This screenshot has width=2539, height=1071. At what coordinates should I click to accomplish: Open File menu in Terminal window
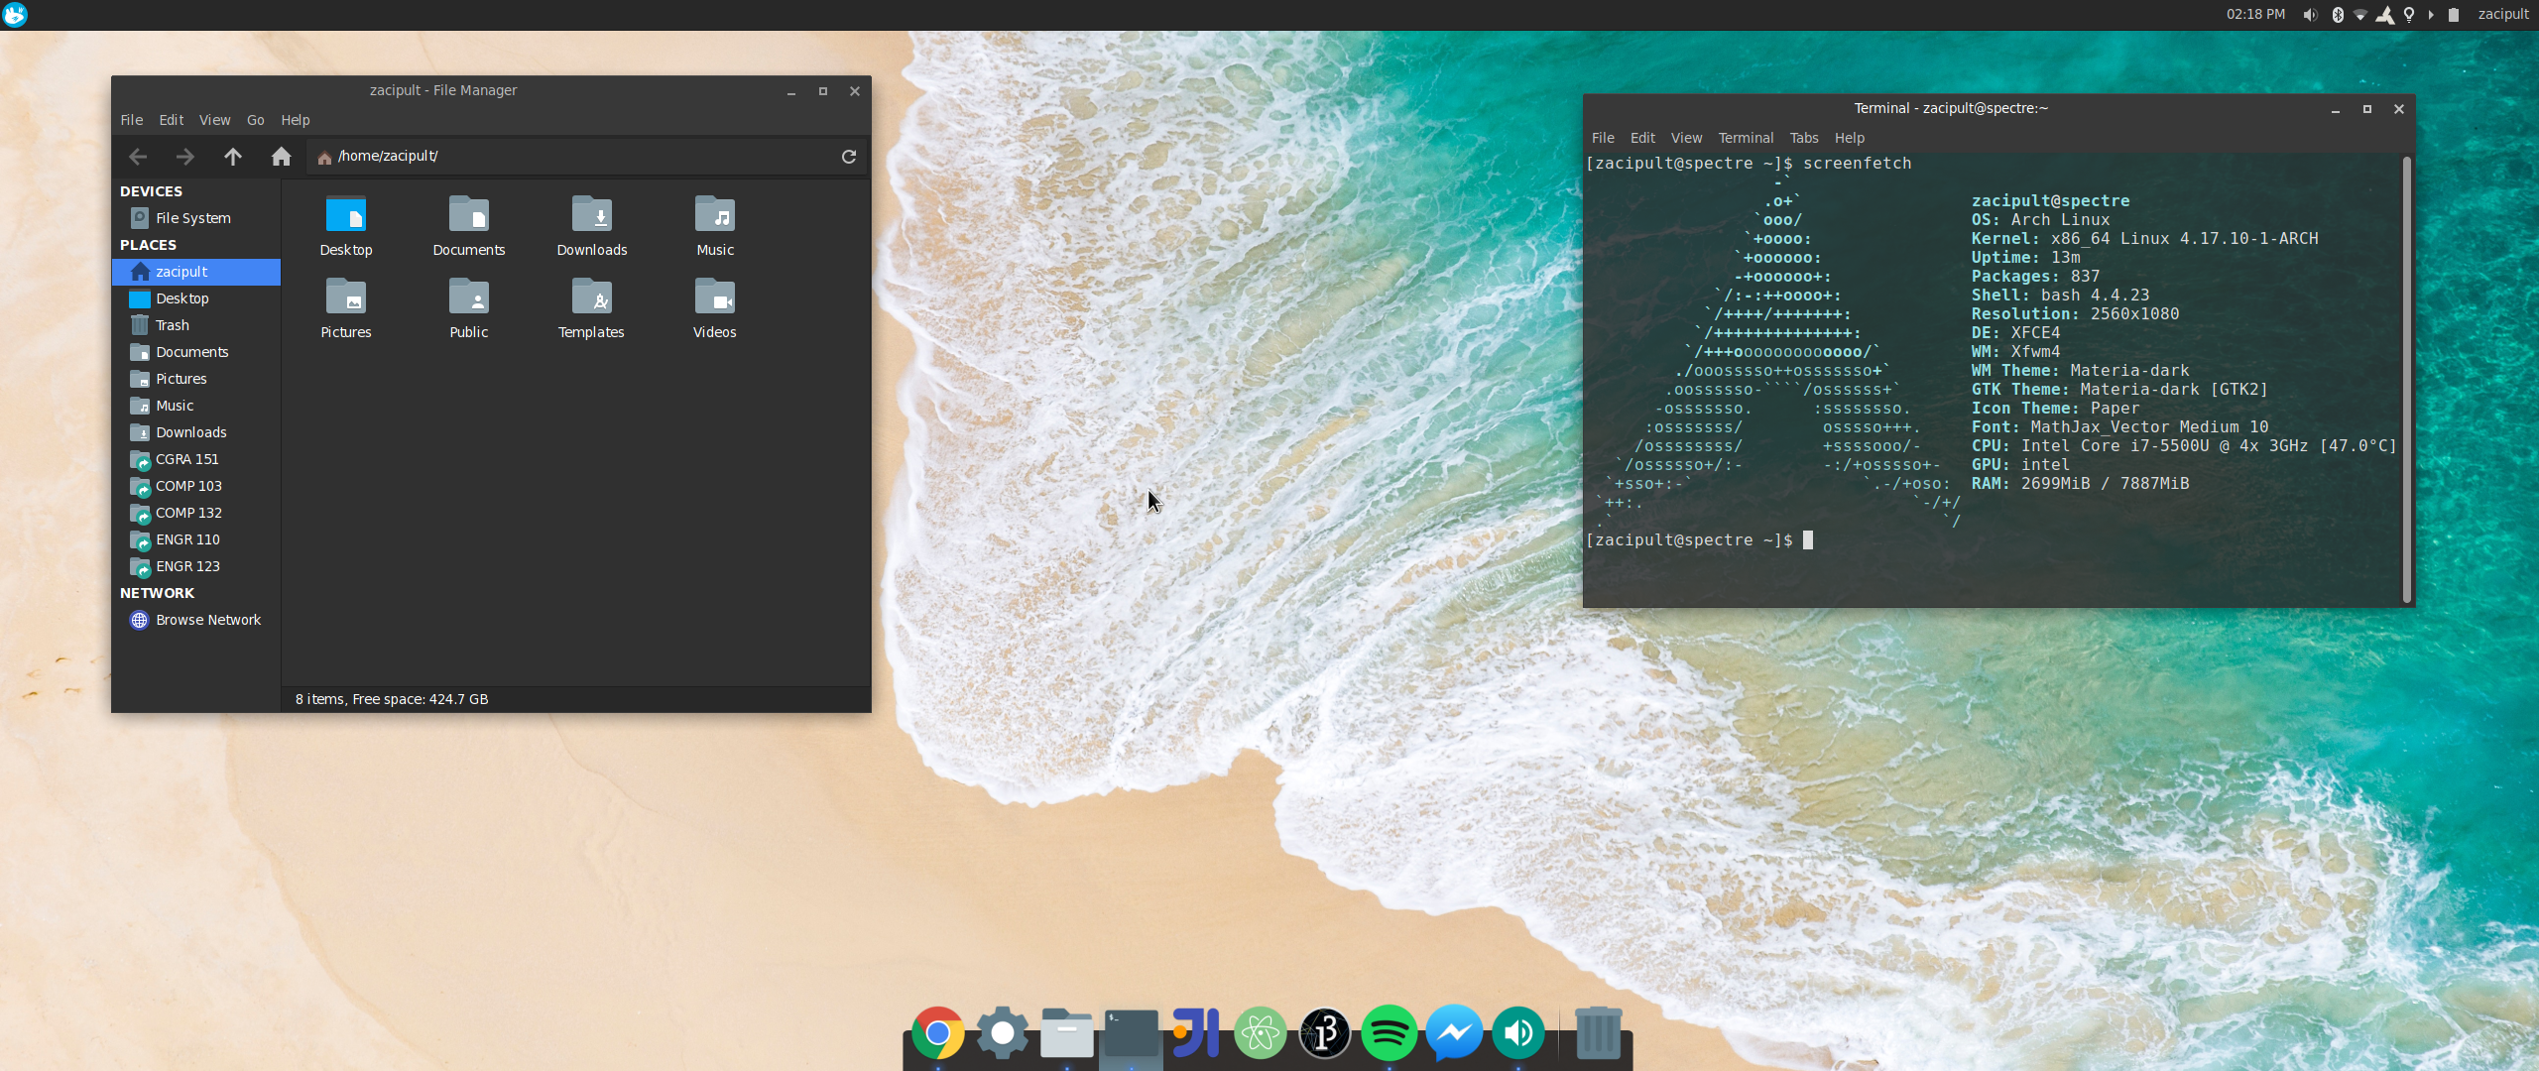(1603, 138)
